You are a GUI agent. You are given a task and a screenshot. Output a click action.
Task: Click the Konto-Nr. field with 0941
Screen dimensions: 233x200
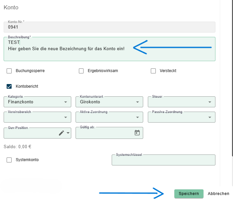(x=109, y=27)
